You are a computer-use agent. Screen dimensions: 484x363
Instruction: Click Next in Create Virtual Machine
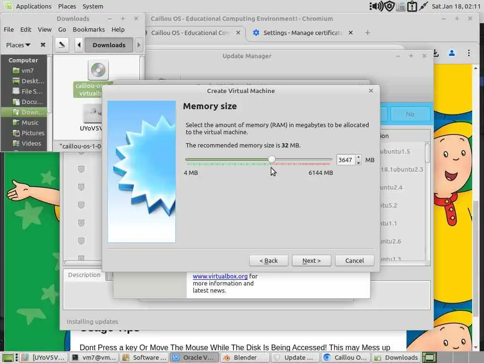coord(311,260)
